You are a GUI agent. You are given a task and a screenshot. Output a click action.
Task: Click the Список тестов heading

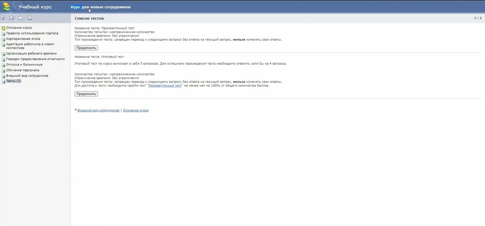click(x=89, y=18)
